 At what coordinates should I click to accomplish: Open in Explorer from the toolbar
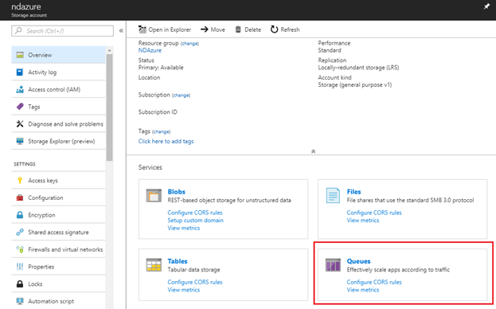tap(165, 29)
